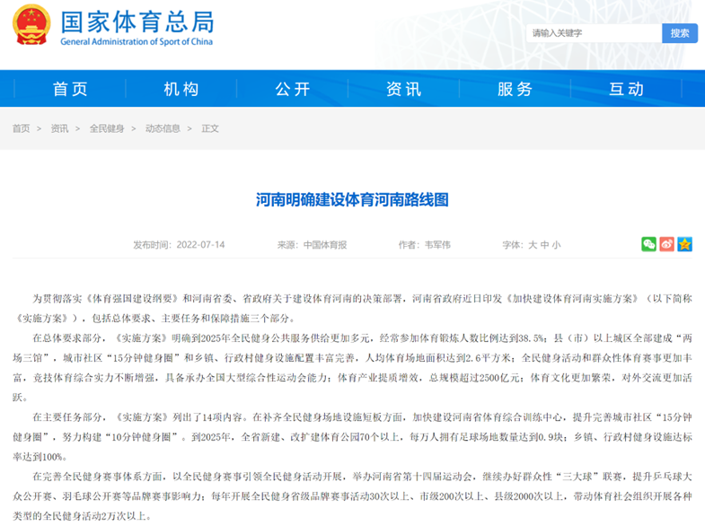Viewport: 705px width, 526px height.
Task: Go to 全民健身 in breadcrumb
Action: [107, 128]
